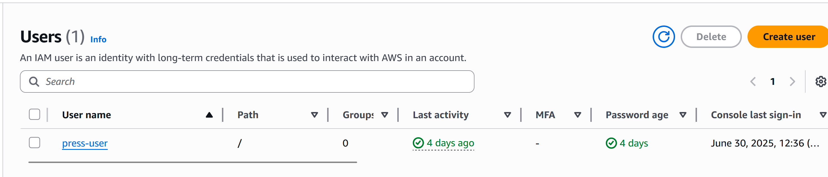Open table preferences gear icon

coord(821,81)
